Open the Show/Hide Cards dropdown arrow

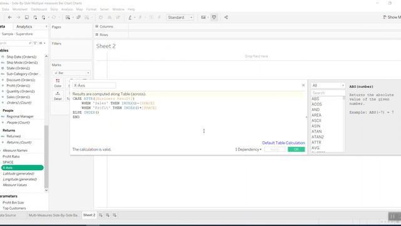[208, 18]
